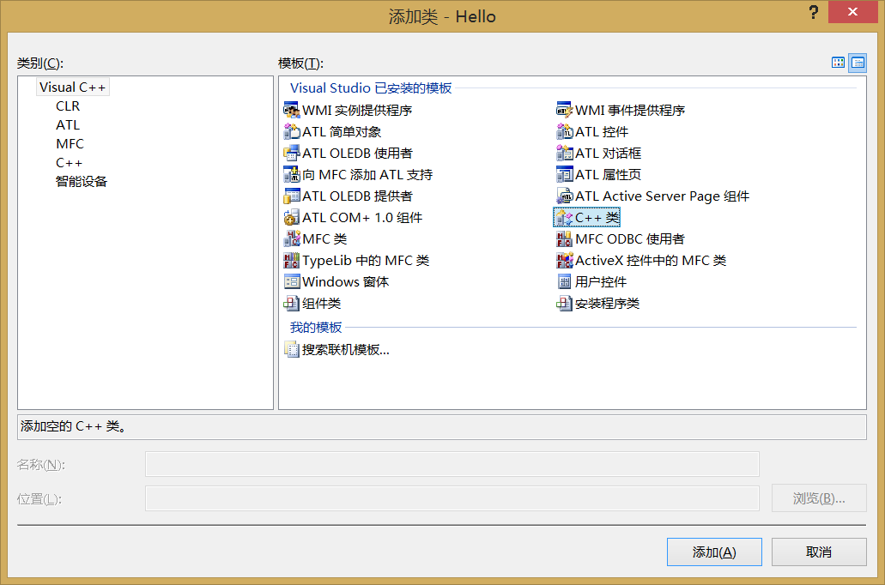The width and height of the screenshot is (885, 585).
Task: Open the 搜索联机模板 icon
Action: 292,350
